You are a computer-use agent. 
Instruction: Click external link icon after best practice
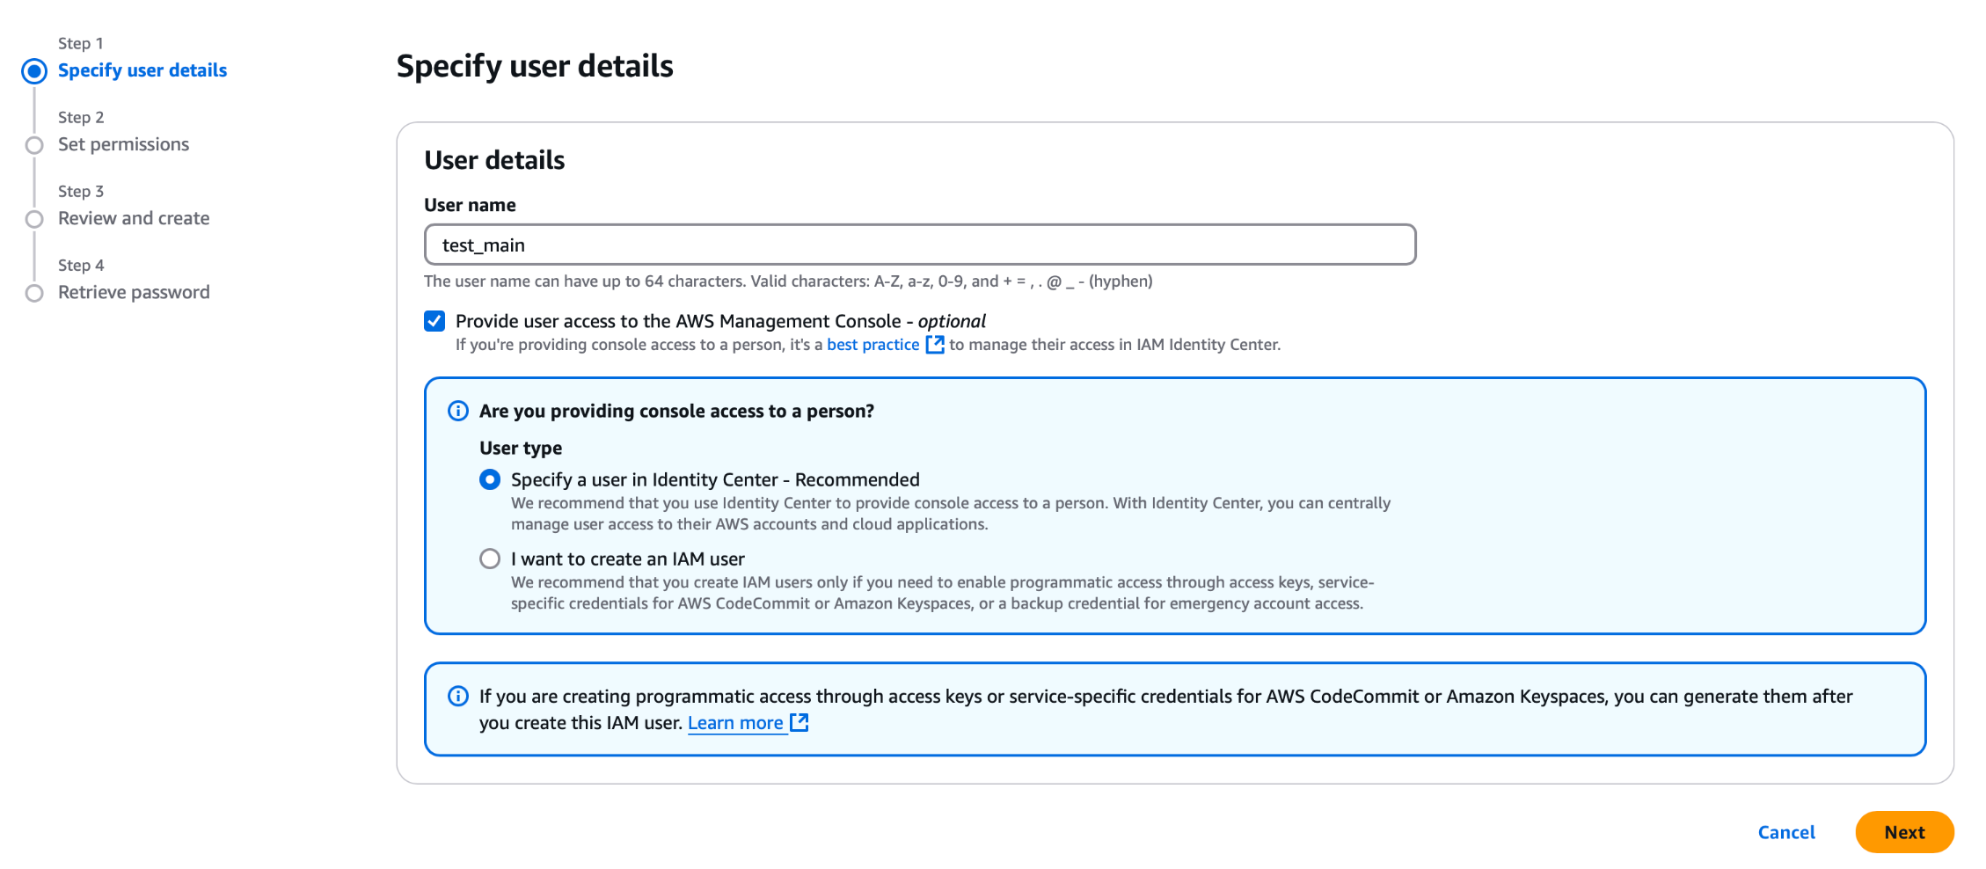(x=935, y=345)
